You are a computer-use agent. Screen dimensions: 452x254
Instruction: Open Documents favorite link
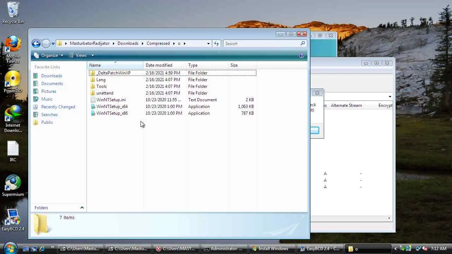tap(52, 84)
